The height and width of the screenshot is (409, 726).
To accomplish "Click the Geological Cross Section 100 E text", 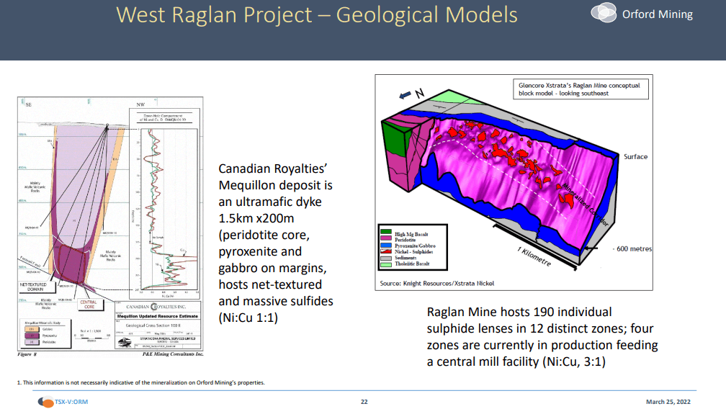I will tap(153, 325).
